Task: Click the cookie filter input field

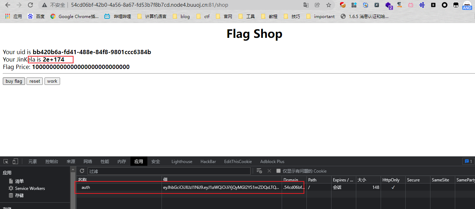Action: (169, 171)
